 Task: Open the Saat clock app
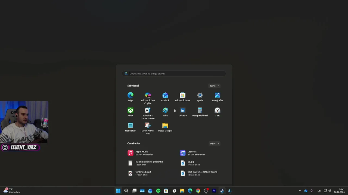point(217,112)
